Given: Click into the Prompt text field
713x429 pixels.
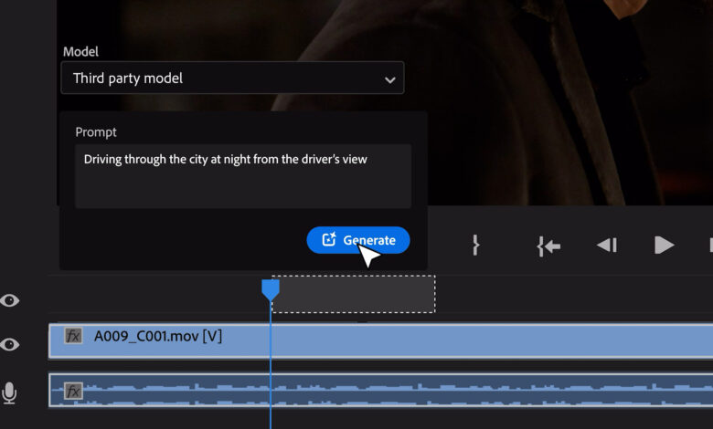Looking at the screenshot, I should click(243, 176).
